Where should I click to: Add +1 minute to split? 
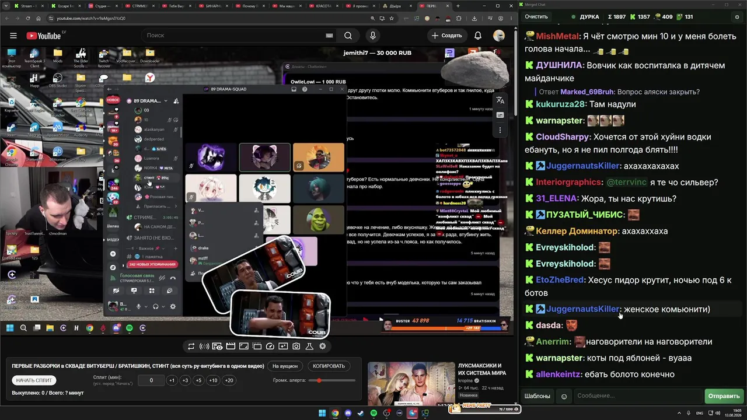[172, 380]
